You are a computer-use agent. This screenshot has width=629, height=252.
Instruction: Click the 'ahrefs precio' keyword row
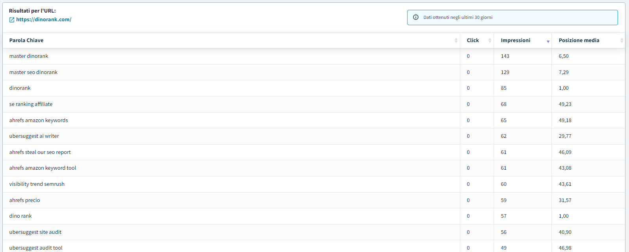pos(25,200)
